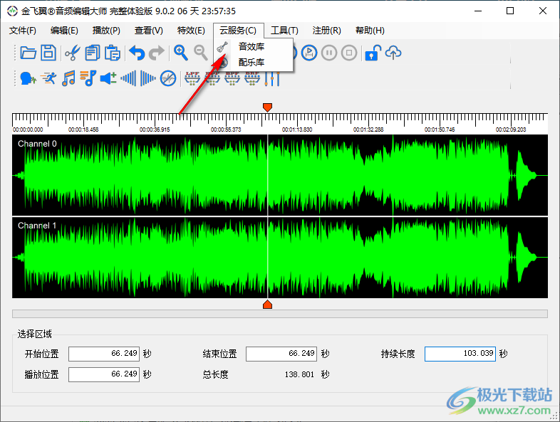This screenshot has height=422, width=560.
Task: Apply the fade out effect icon
Action: pos(148,78)
